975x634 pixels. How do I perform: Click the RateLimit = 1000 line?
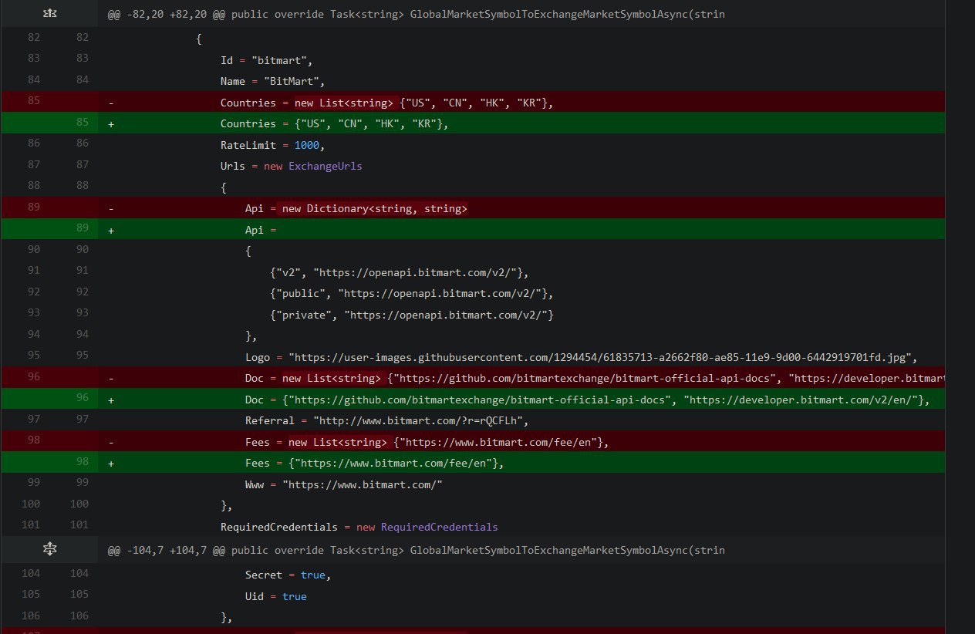pos(273,145)
